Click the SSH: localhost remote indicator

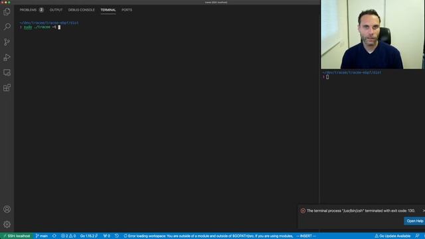17,236
